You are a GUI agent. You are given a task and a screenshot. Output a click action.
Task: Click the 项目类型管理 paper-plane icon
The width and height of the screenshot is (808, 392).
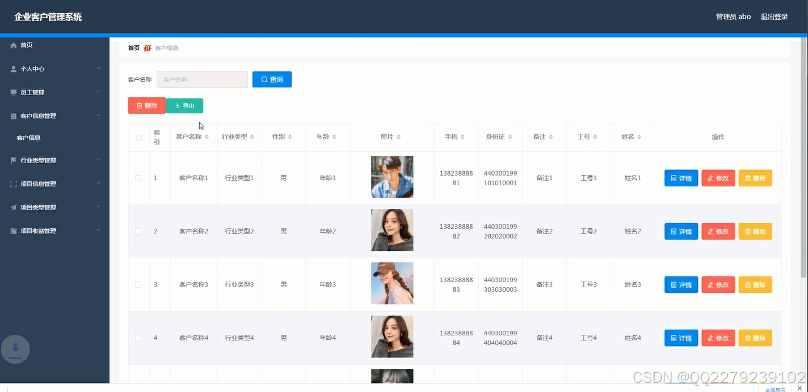click(x=13, y=207)
